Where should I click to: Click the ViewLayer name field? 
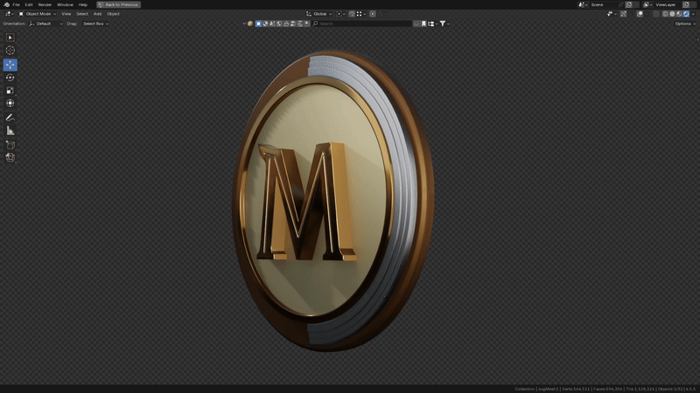tap(668, 5)
